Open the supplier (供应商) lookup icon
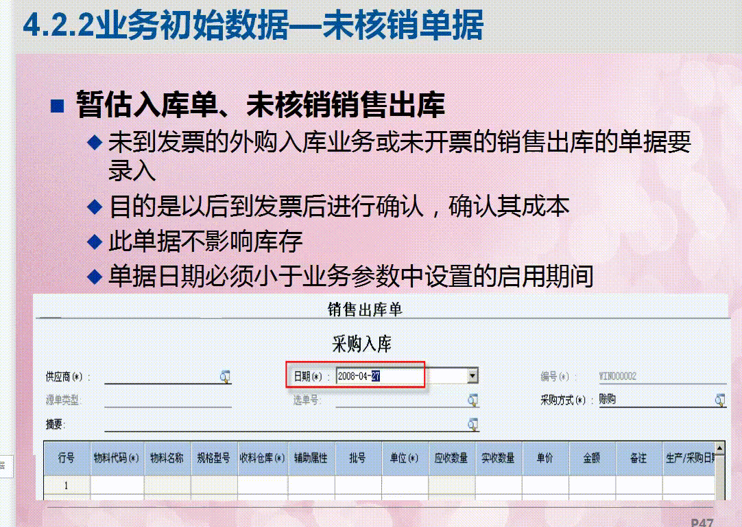This screenshot has width=742, height=527. (x=224, y=376)
